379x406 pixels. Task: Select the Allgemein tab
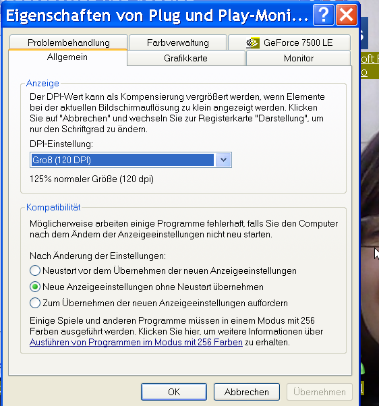pyautogui.click(x=67, y=57)
